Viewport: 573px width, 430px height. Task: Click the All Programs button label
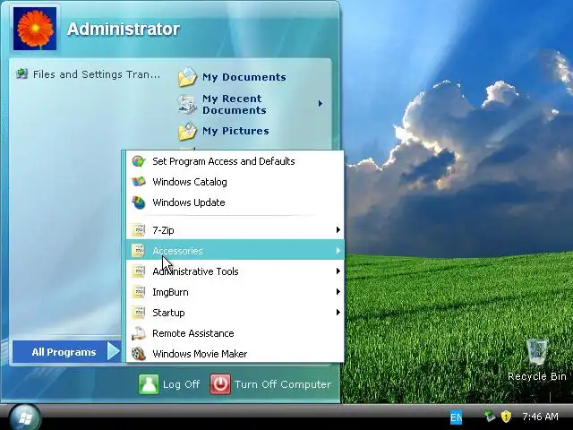tap(64, 352)
